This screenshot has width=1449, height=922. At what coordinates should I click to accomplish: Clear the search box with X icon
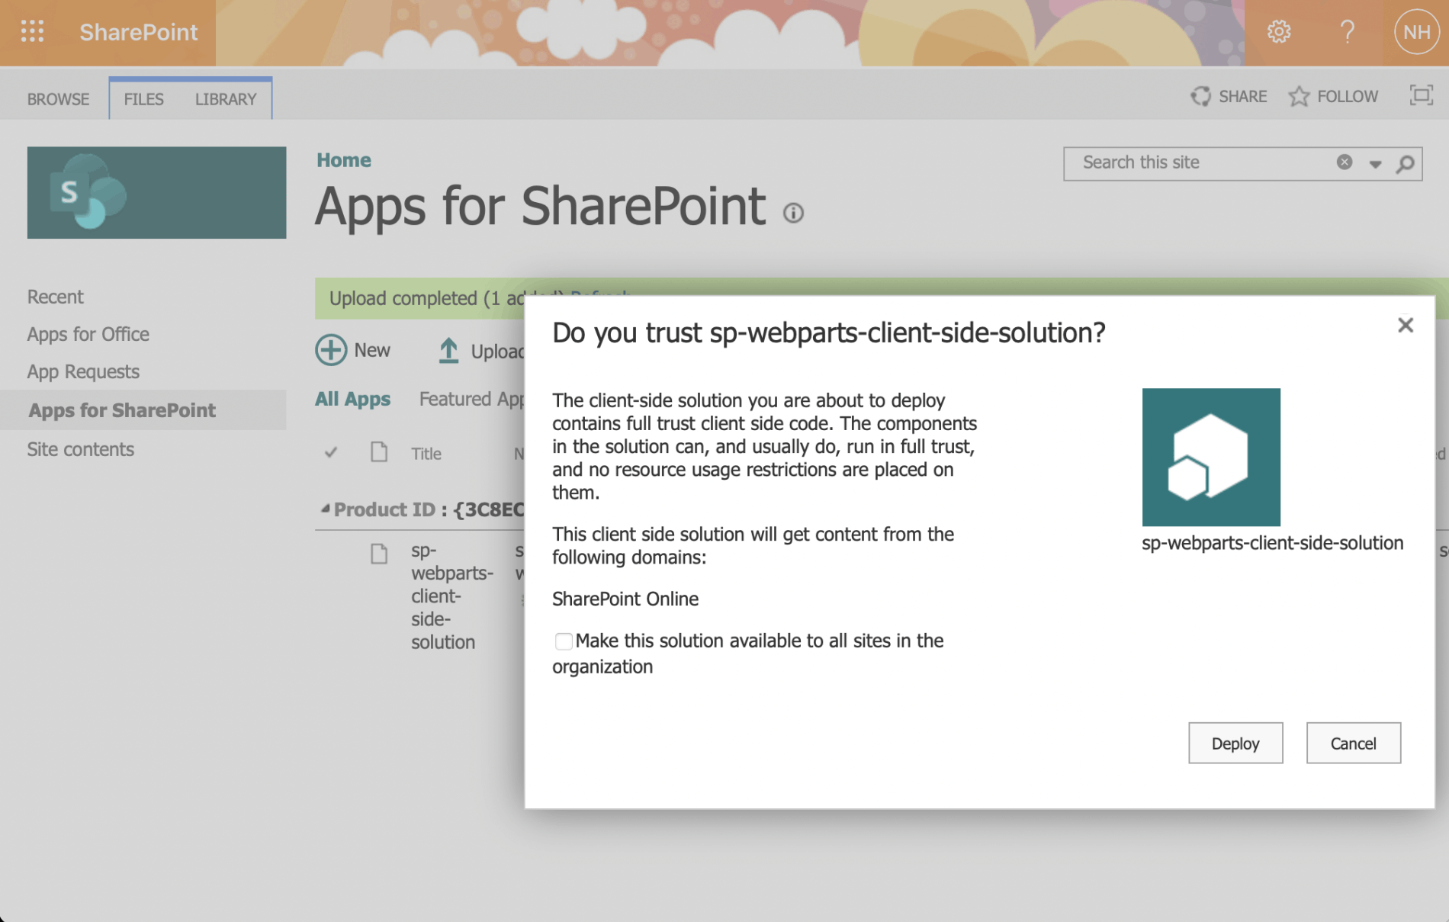(1344, 162)
